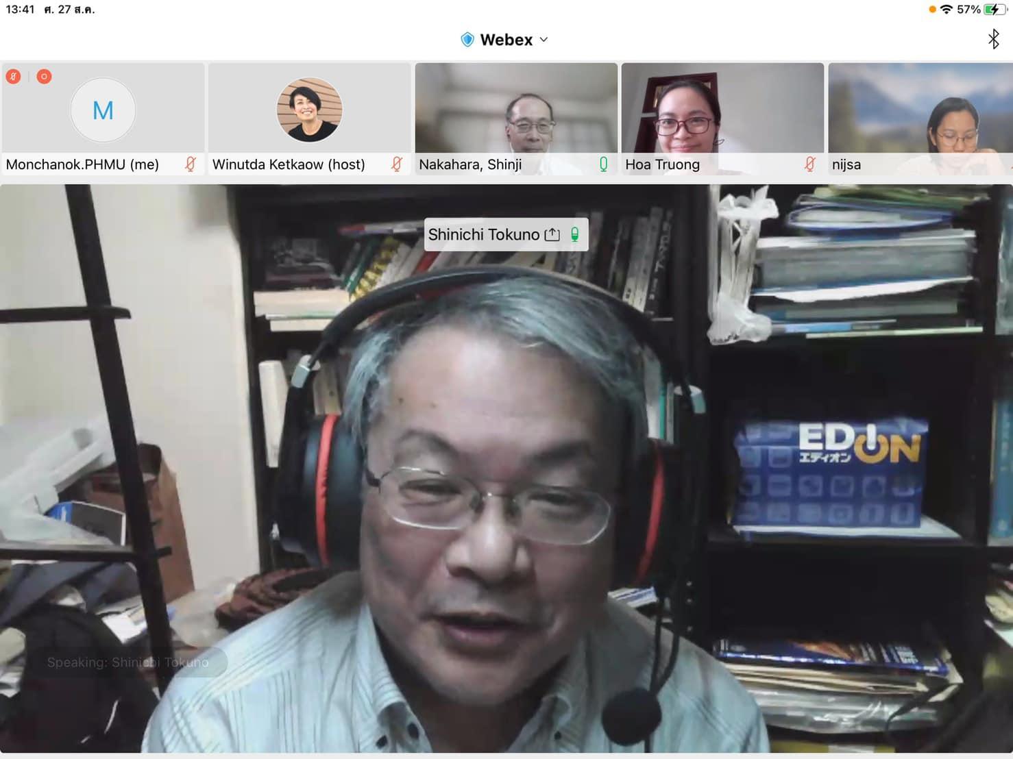
Task: Tap the Bluetooth audio icon
Action: click(x=993, y=39)
